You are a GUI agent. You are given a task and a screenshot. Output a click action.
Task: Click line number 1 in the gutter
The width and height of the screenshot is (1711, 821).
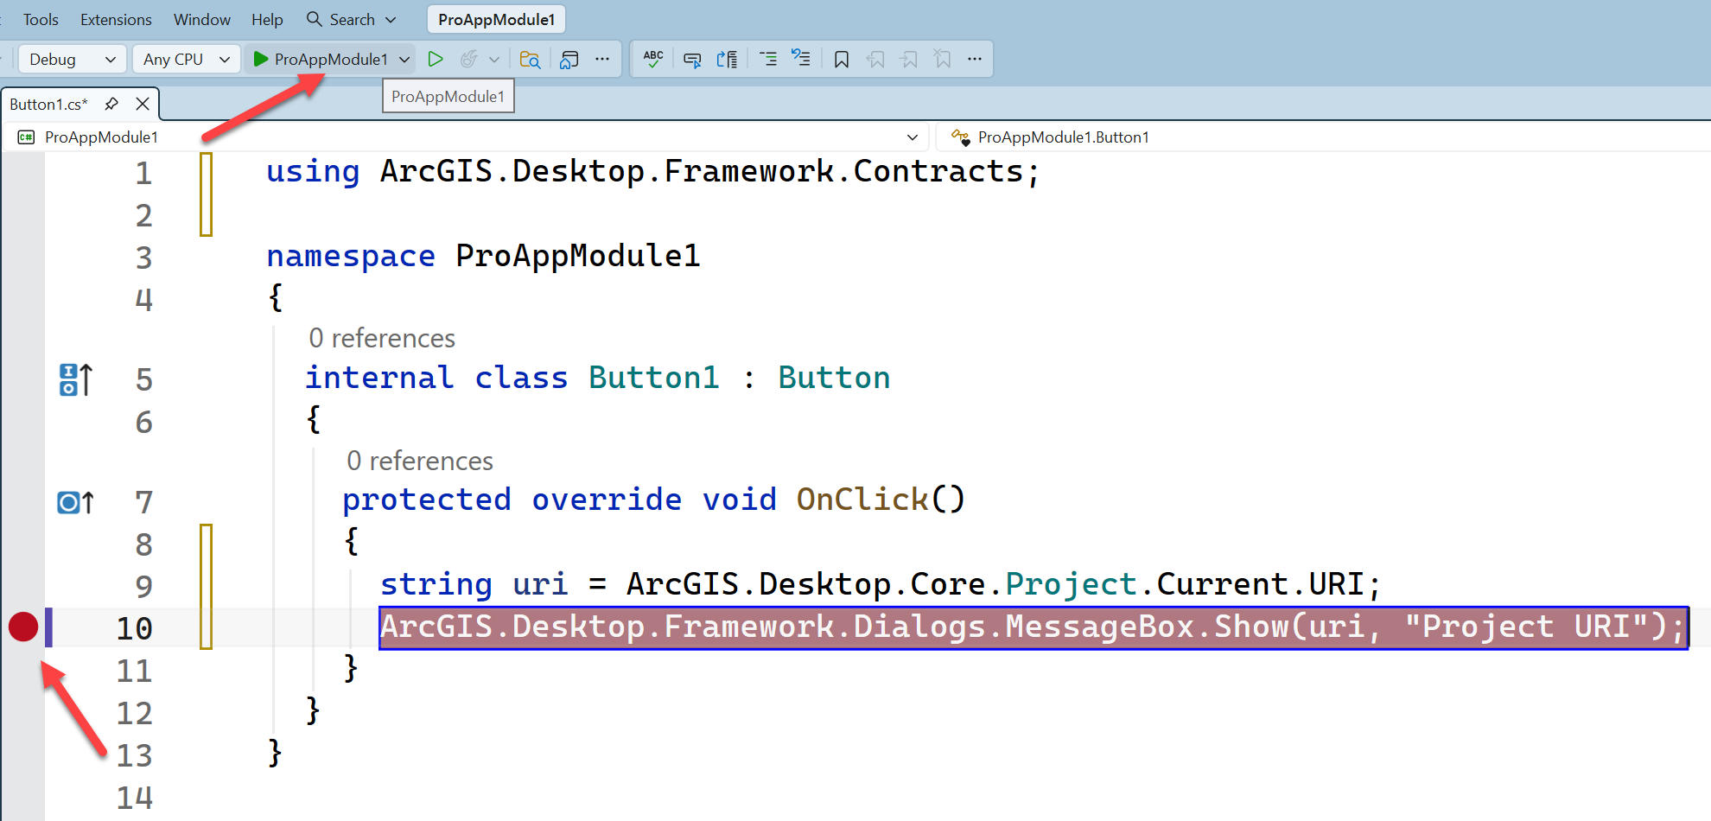(143, 174)
